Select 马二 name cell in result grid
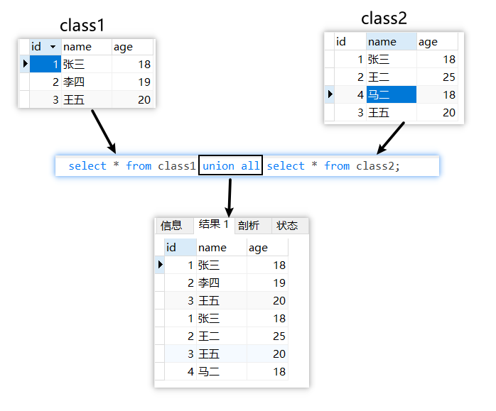 click(x=222, y=371)
